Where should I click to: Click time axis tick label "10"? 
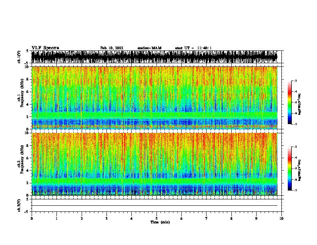tap(281, 219)
